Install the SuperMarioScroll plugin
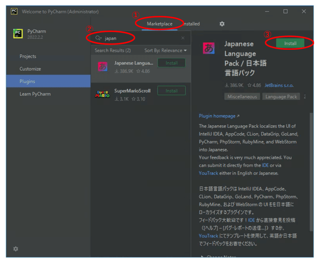The height and width of the screenshot is (262, 318). (x=171, y=91)
